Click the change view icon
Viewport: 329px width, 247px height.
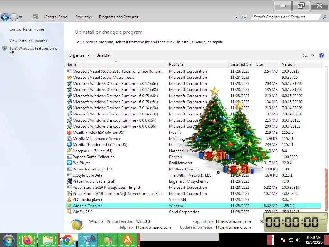coord(305,55)
